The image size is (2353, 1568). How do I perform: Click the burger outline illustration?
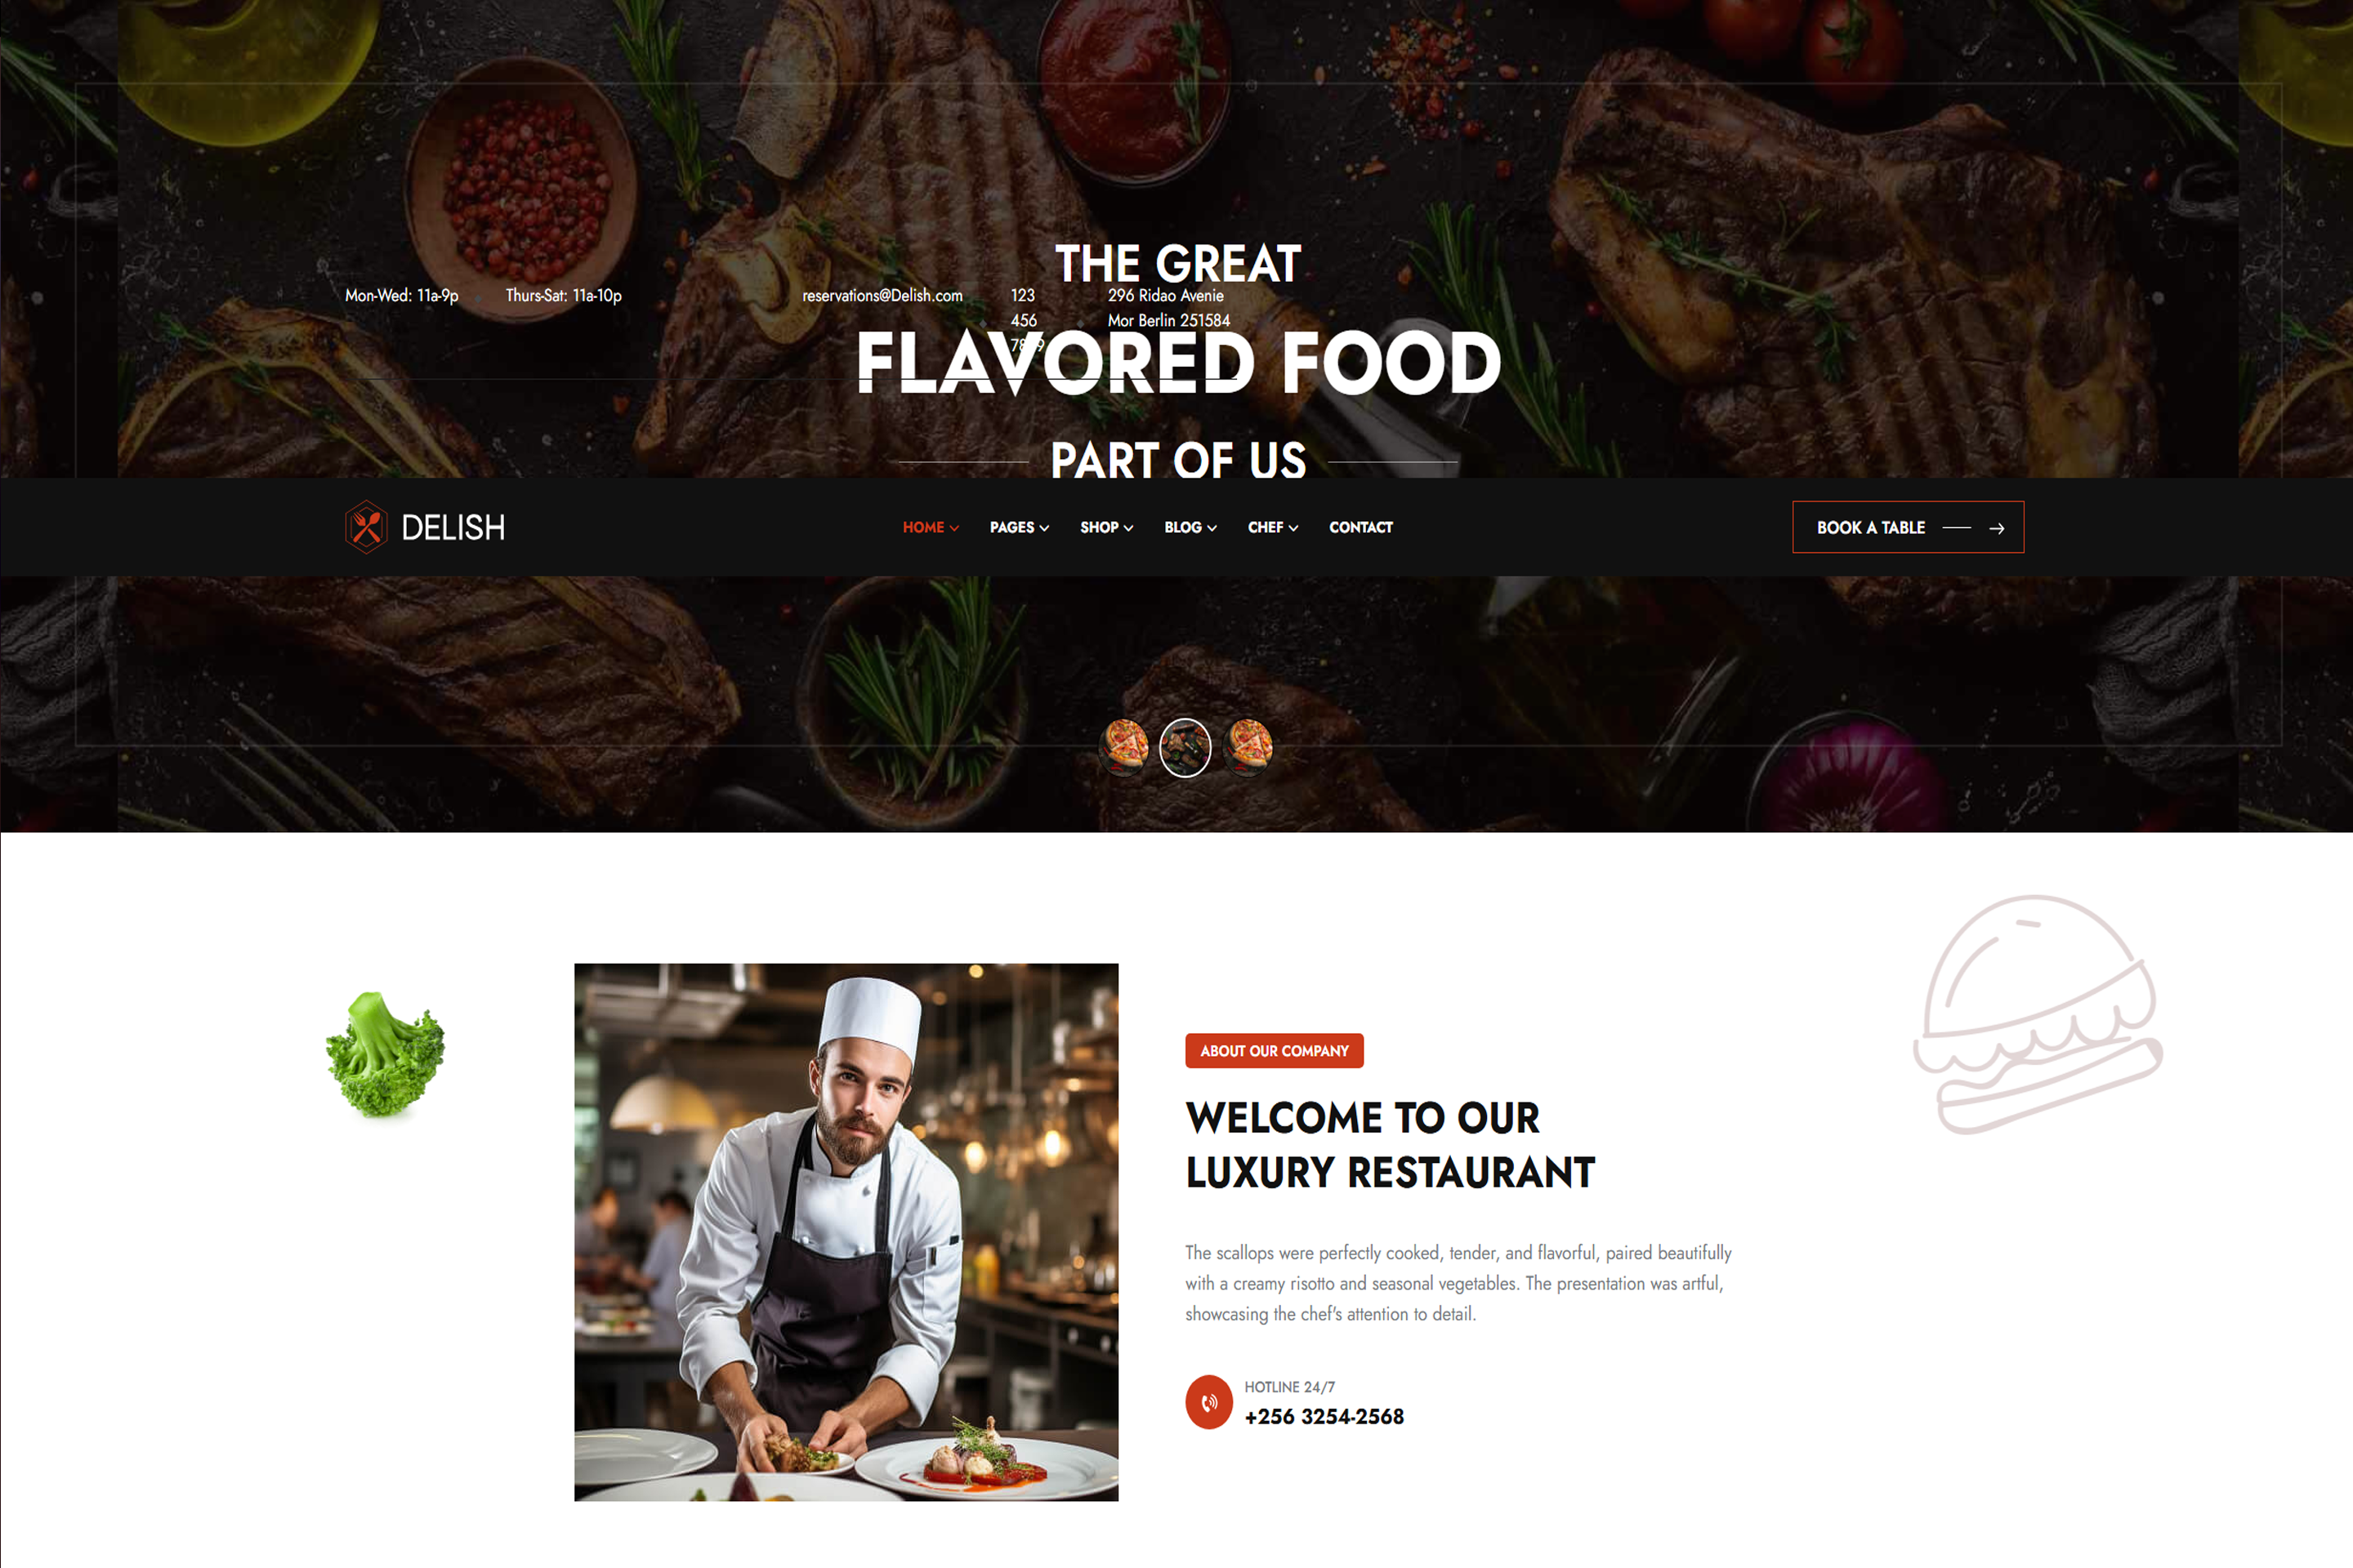tap(2038, 1014)
